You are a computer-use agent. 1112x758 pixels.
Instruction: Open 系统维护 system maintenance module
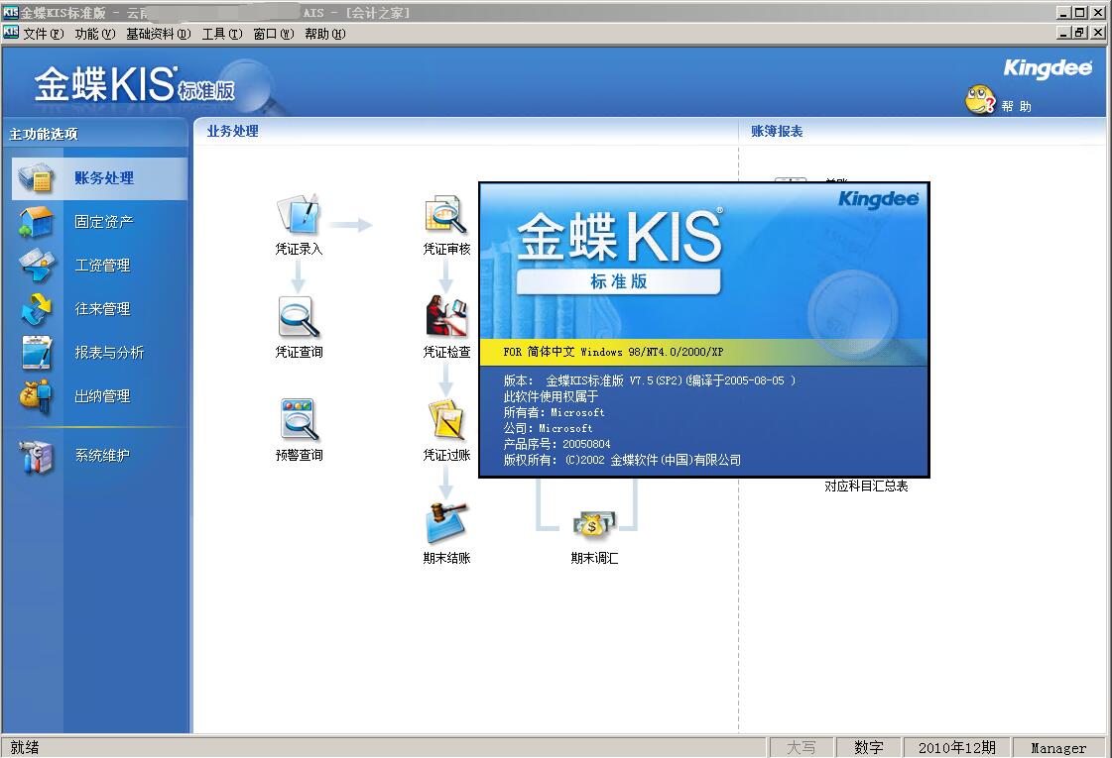click(x=102, y=456)
